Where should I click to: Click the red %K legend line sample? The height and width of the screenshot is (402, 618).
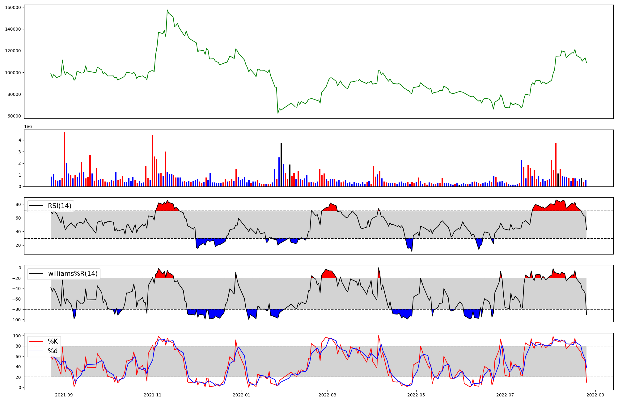click(36, 341)
